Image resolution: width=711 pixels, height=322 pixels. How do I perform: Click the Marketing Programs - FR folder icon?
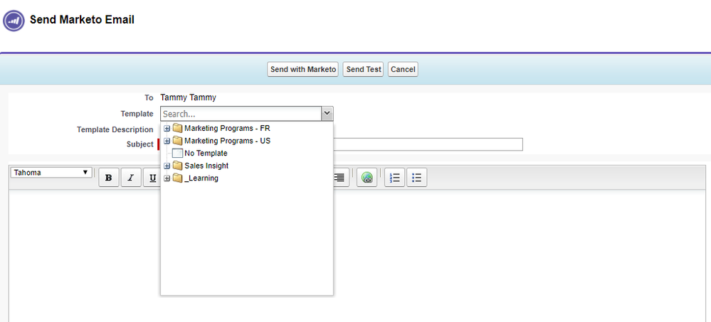[177, 128]
